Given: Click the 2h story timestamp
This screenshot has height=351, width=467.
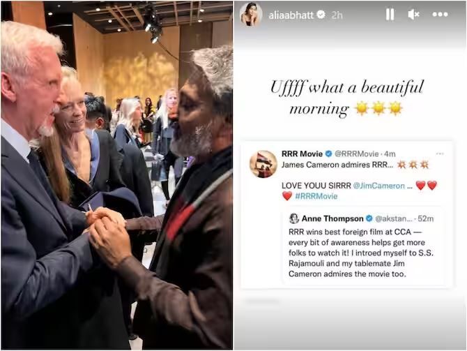Looking at the screenshot, I should [337, 15].
